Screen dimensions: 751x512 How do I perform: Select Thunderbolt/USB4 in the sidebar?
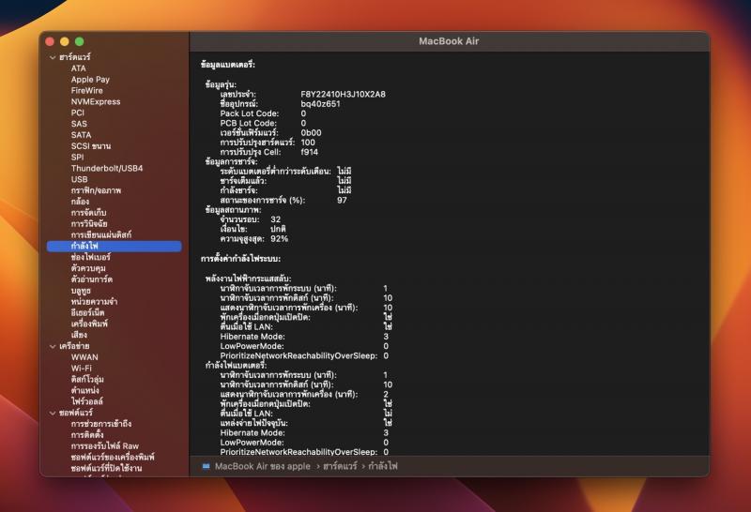(107, 168)
